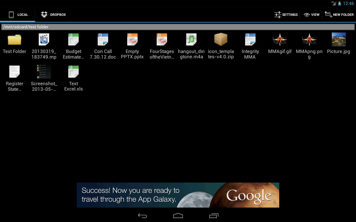The image size is (356, 222).
Task: Tap the 12:46 status bar clock
Action: (x=348, y=4)
